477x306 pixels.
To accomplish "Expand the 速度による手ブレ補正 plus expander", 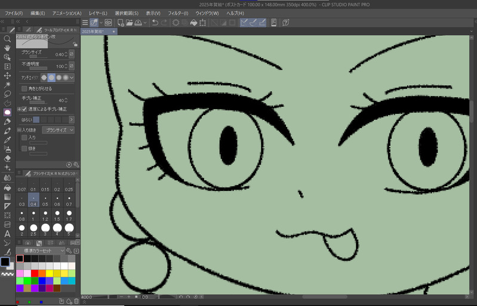I will [19, 109].
